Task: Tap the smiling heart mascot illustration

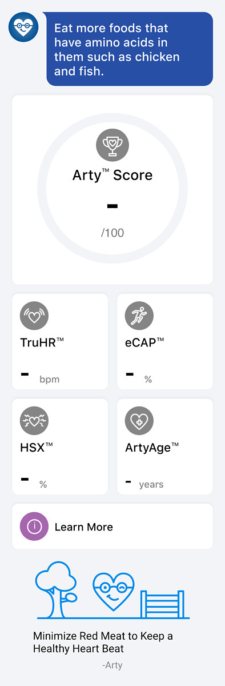Action: point(114,592)
